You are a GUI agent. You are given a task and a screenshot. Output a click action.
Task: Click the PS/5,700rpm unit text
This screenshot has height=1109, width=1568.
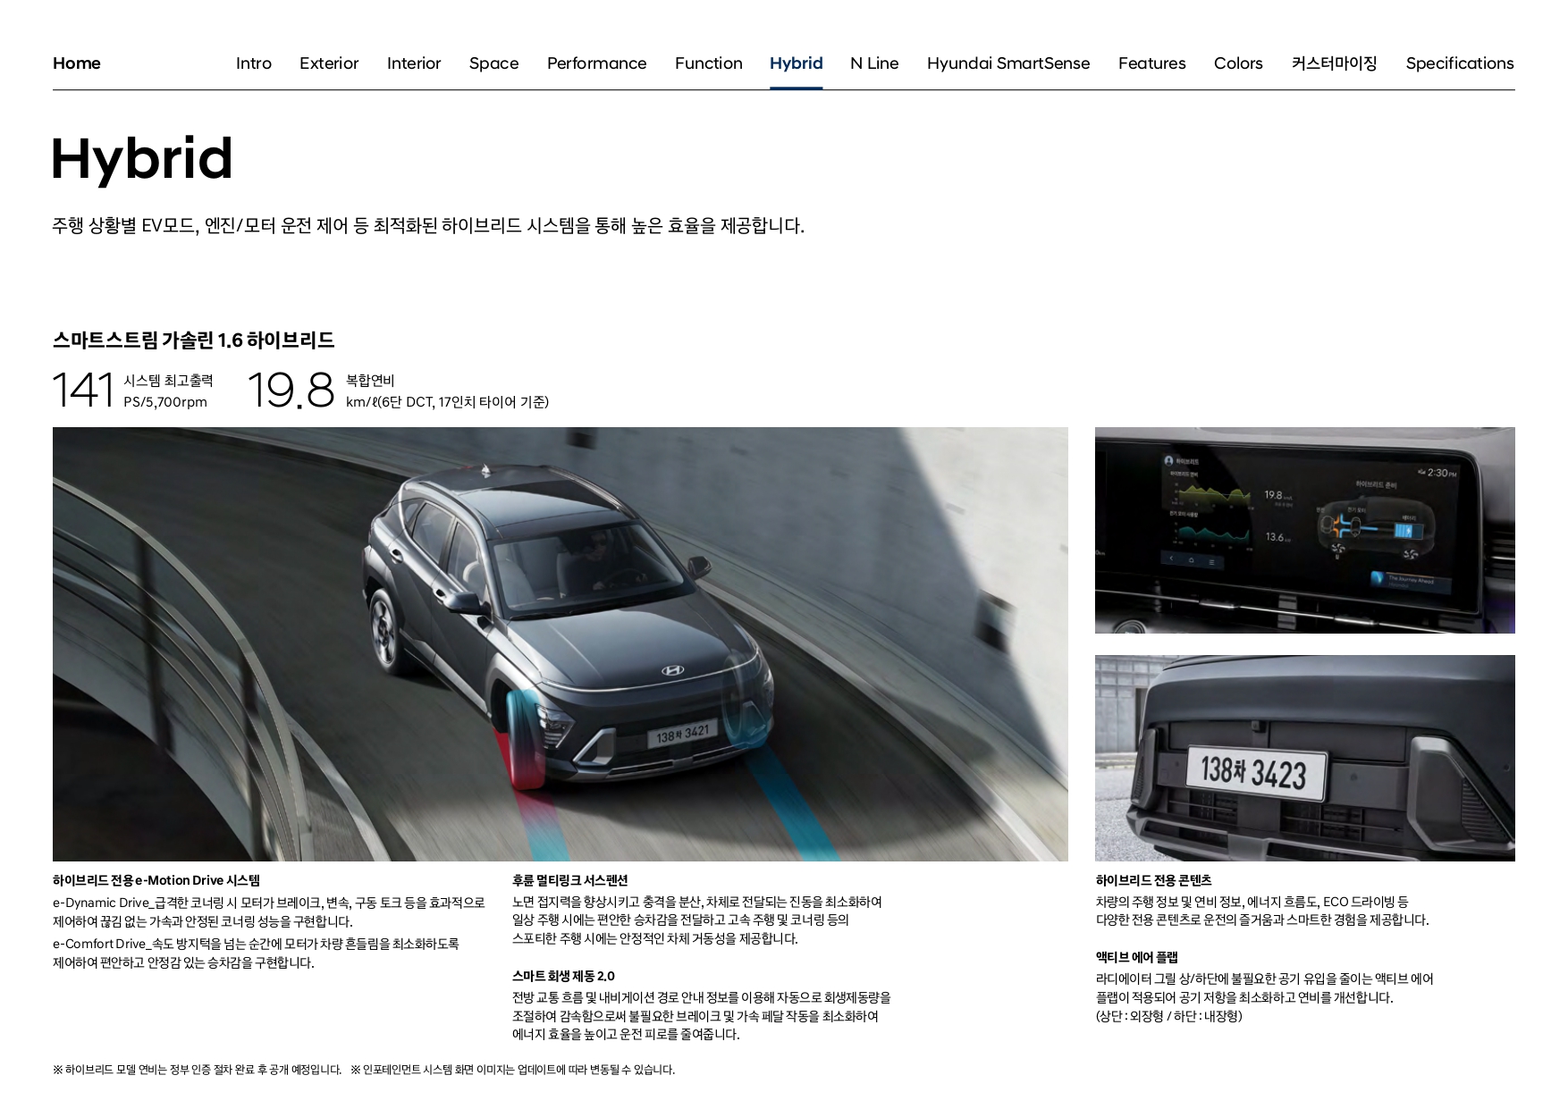click(165, 402)
